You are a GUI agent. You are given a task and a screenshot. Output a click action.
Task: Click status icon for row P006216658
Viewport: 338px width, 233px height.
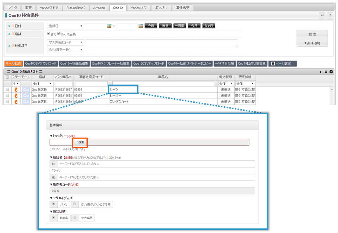[x=16, y=95]
